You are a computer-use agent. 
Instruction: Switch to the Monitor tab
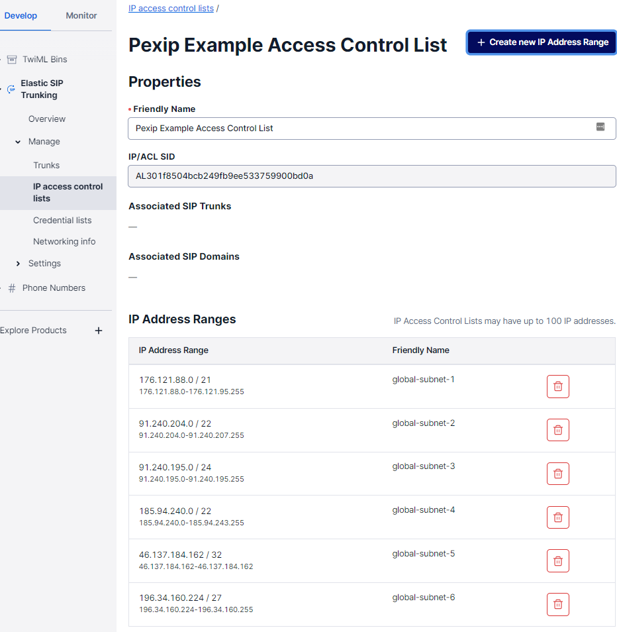pyautogui.click(x=81, y=15)
